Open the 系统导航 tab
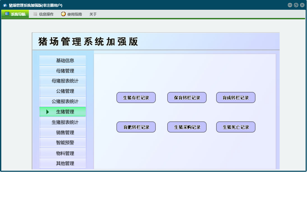This screenshot has height=201, width=307. 15,14
